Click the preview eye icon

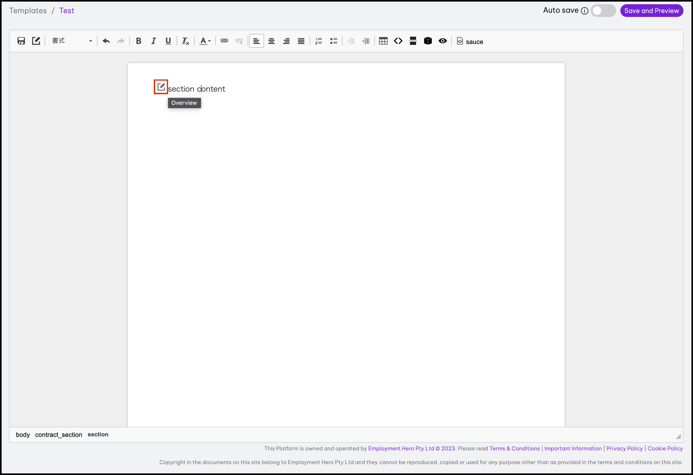pyautogui.click(x=442, y=41)
